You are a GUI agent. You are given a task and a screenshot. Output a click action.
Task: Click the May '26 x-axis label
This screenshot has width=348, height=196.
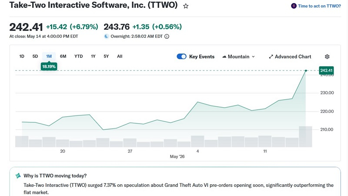(177, 156)
